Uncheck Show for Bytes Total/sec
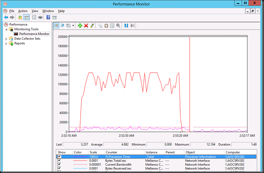This screenshot has width=264, height=173. point(59,161)
